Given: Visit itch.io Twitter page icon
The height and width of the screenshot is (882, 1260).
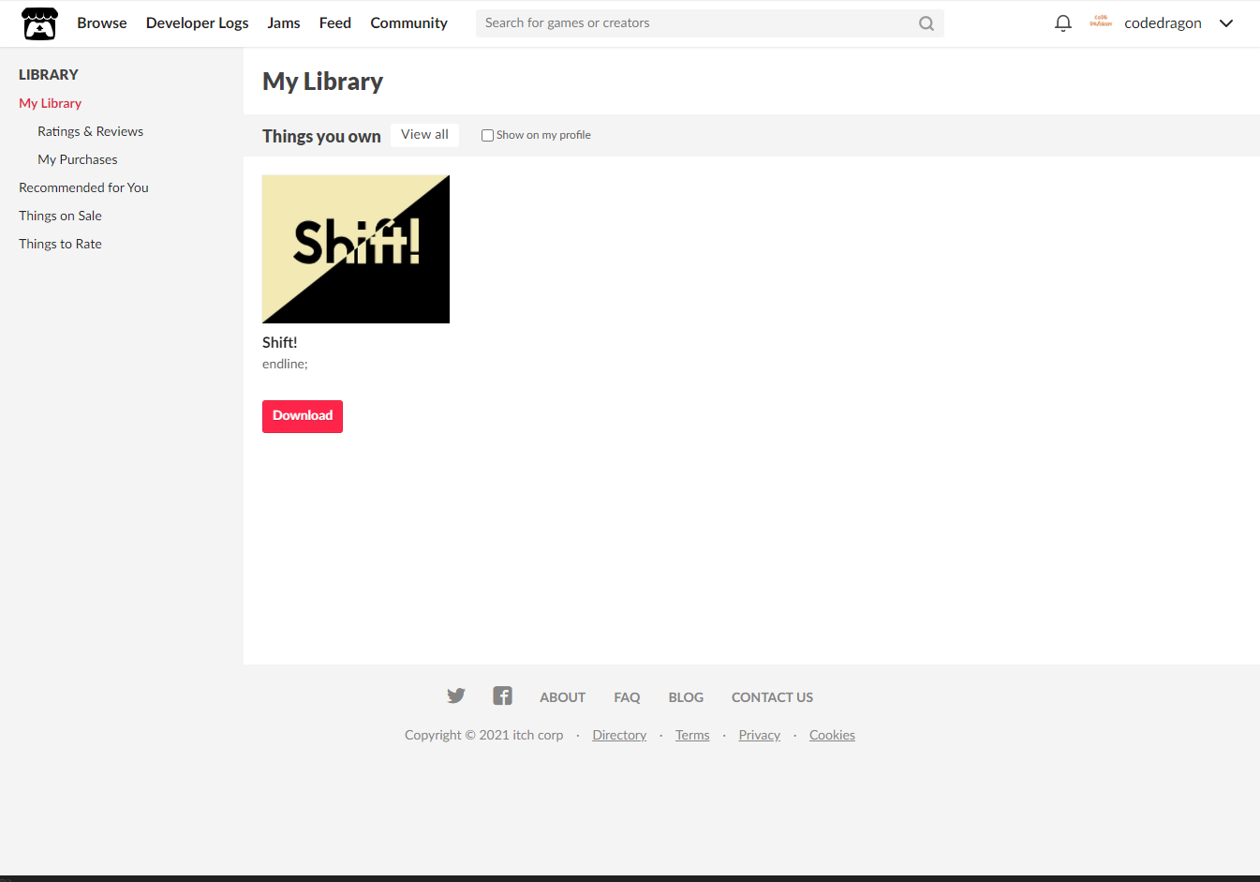Looking at the screenshot, I should pyautogui.click(x=456, y=695).
